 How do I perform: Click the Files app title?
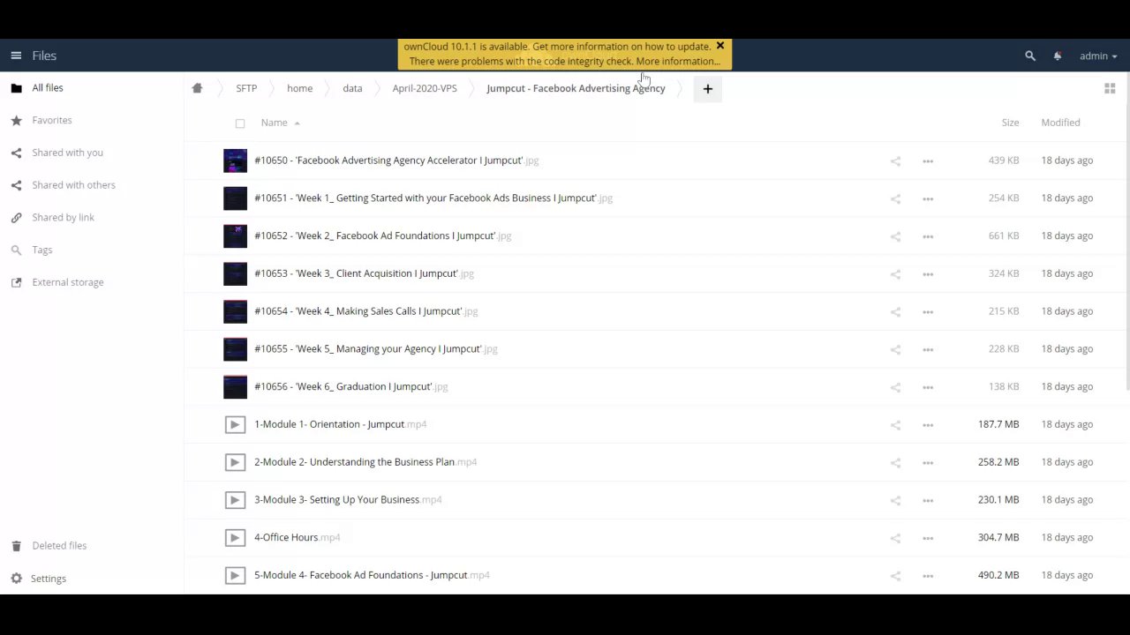point(44,56)
